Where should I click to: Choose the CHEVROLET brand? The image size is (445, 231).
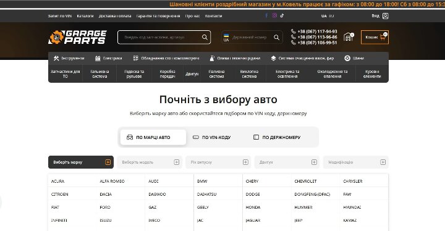tap(305, 181)
